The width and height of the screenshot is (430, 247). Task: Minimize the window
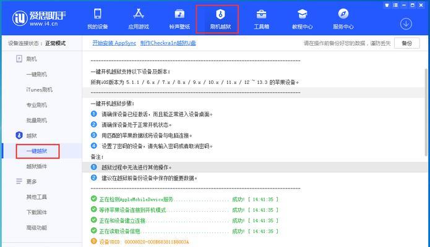click(x=403, y=5)
